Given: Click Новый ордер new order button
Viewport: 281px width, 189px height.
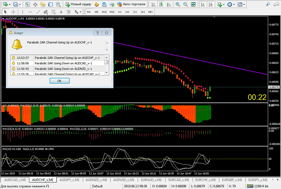Looking at the screenshot, I should [x=78, y=4].
